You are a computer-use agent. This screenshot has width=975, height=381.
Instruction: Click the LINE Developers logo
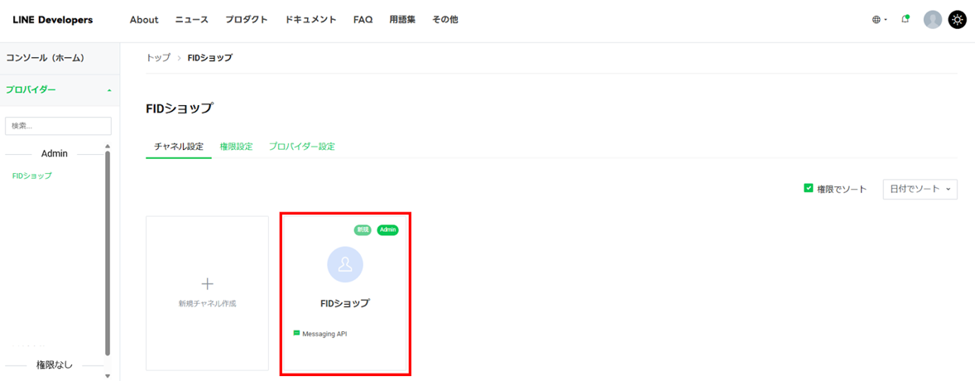(53, 20)
